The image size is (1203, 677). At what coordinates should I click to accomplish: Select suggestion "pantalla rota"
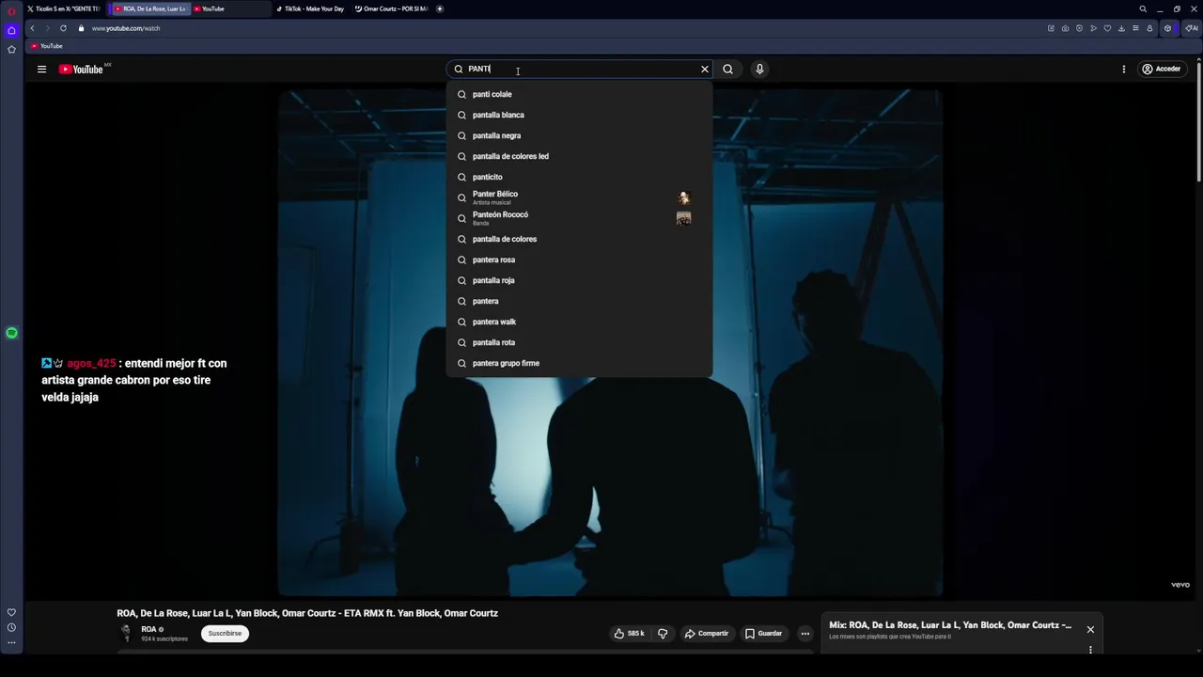click(x=580, y=342)
